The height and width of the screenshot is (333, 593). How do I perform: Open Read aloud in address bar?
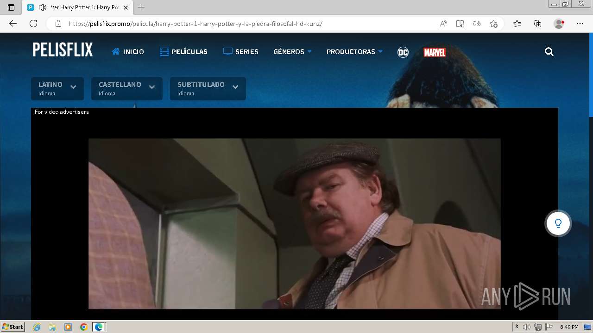[443, 24]
